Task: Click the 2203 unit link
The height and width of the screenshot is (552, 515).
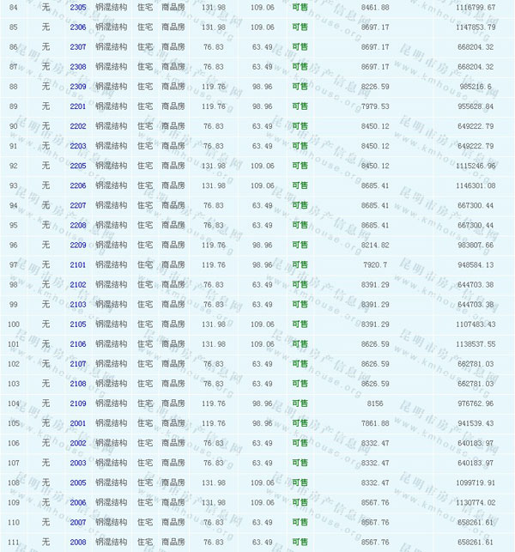Action: pyautogui.click(x=77, y=146)
